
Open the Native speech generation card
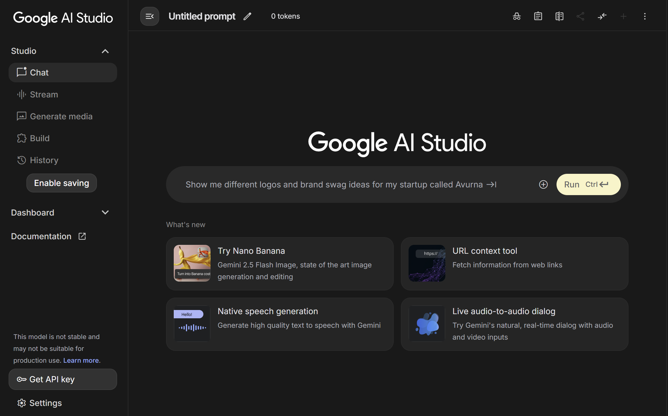pyautogui.click(x=280, y=324)
